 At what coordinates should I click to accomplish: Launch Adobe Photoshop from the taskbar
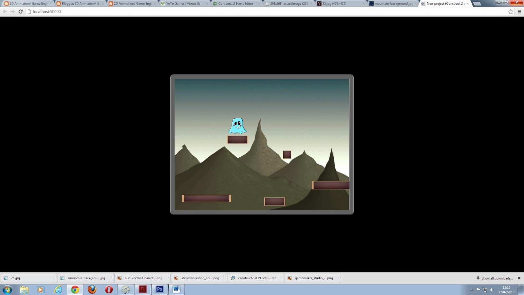pos(159,289)
